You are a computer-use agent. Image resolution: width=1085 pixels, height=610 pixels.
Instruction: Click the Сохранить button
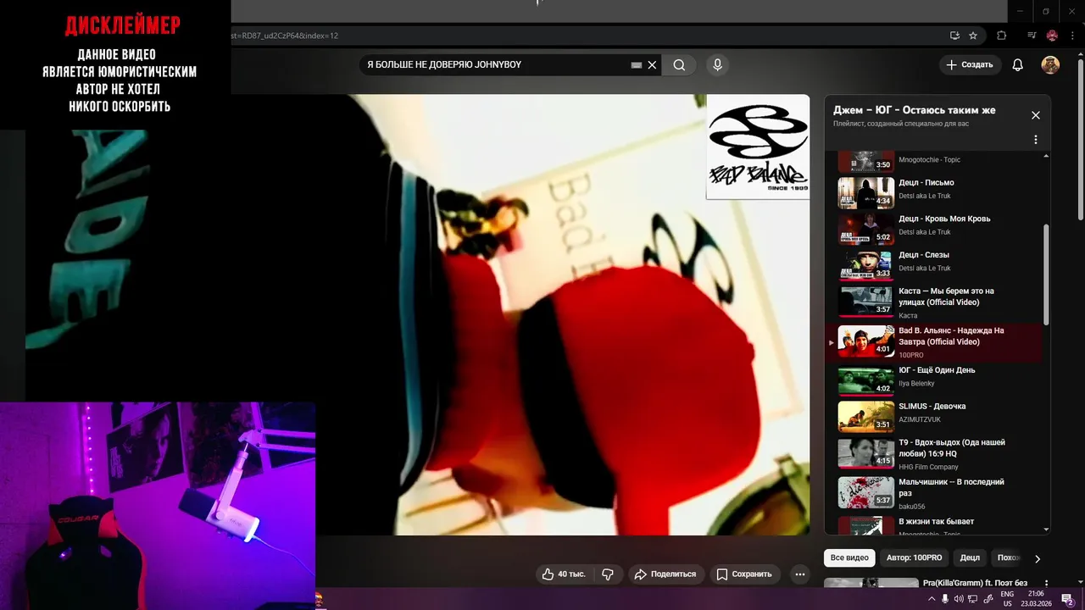click(744, 574)
